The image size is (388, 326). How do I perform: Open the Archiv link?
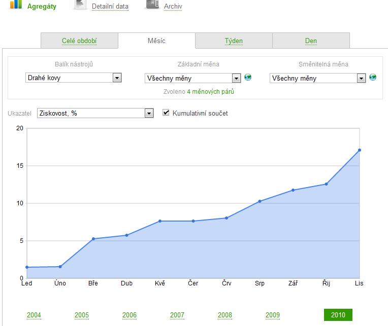coord(173,7)
